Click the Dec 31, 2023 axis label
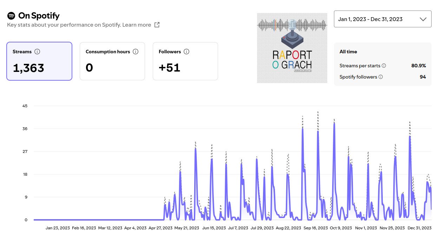Screen dimensions: 440x236 tap(419, 228)
